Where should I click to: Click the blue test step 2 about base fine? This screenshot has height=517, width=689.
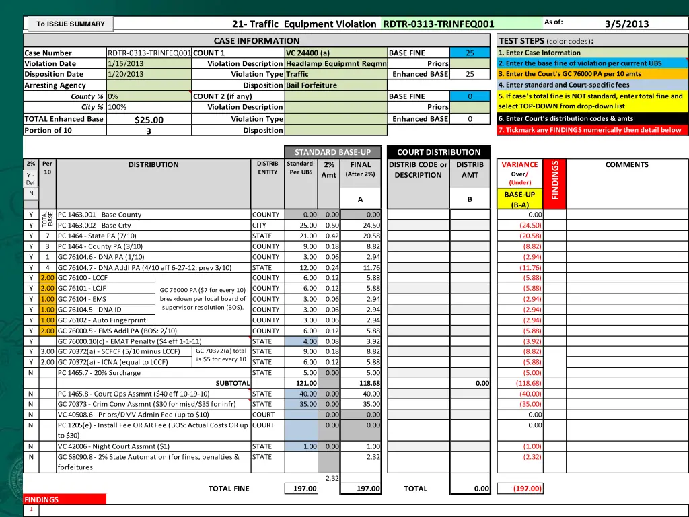click(592, 63)
